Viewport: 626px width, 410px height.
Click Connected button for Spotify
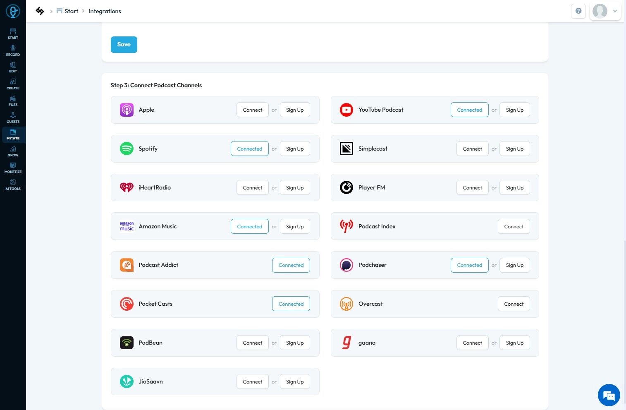click(x=250, y=149)
